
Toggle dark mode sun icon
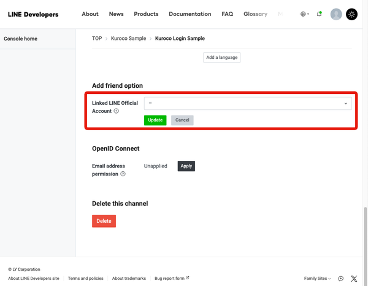(351, 14)
